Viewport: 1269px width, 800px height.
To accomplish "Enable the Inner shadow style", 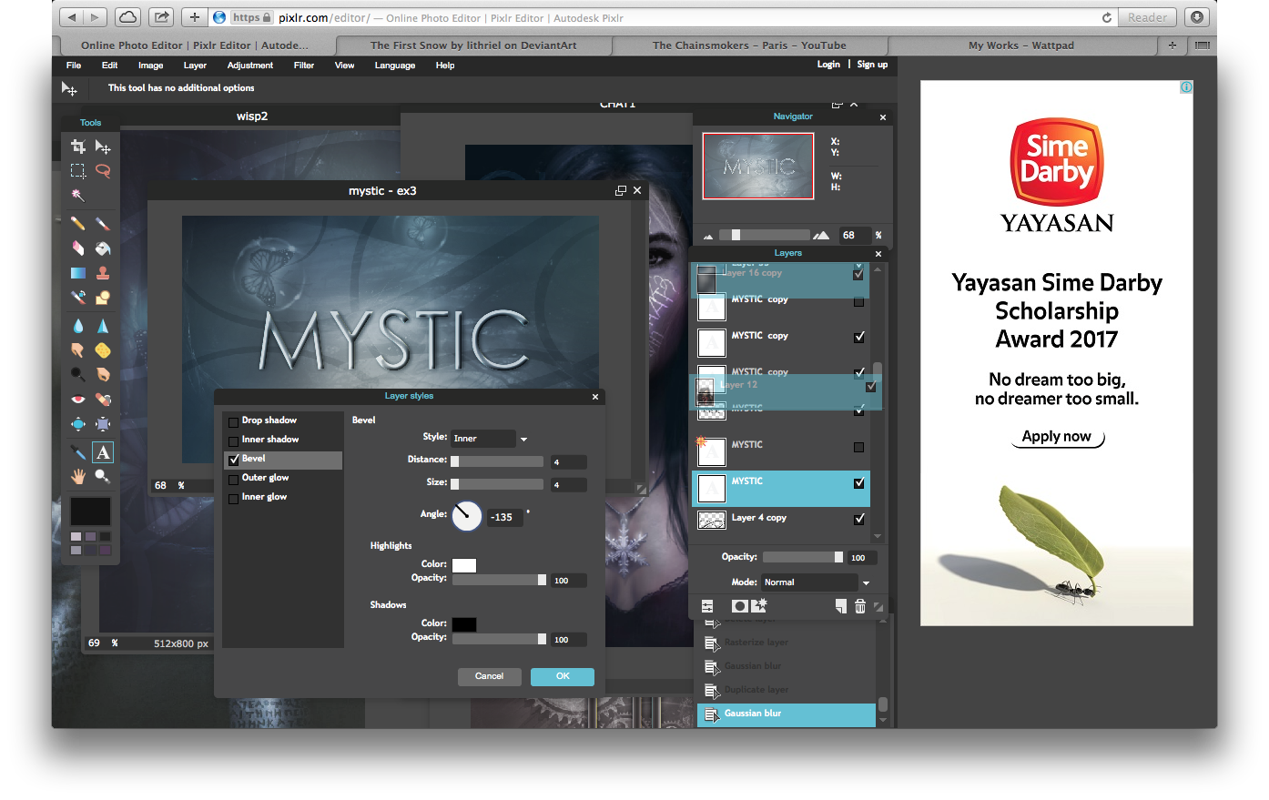I will coord(234,441).
